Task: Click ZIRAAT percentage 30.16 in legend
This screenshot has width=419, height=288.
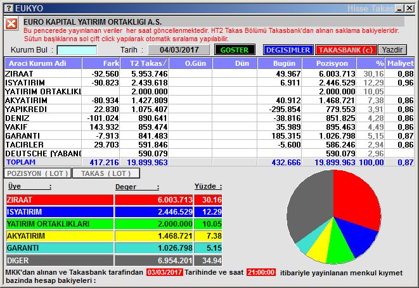Action: (212, 200)
